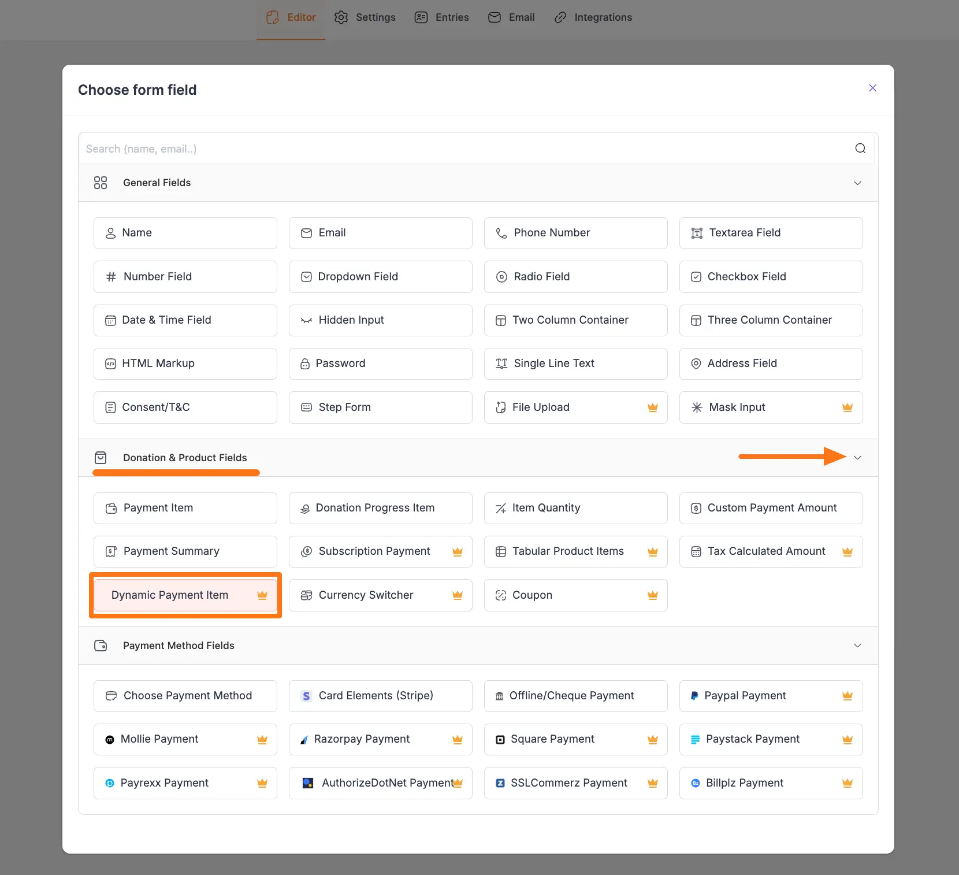
Task: Click the crown icon on Mask Input
Action: tap(848, 407)
